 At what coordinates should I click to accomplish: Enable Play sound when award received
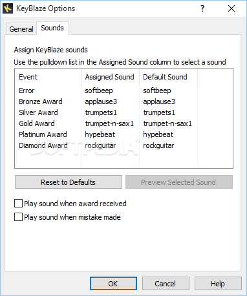18,203
